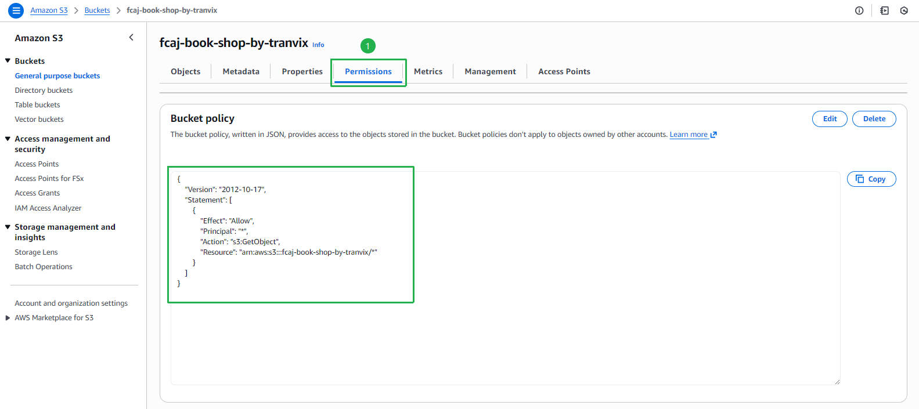Click the fcaj-book-shop-by-tranvix page title

[x=234, y=43]
